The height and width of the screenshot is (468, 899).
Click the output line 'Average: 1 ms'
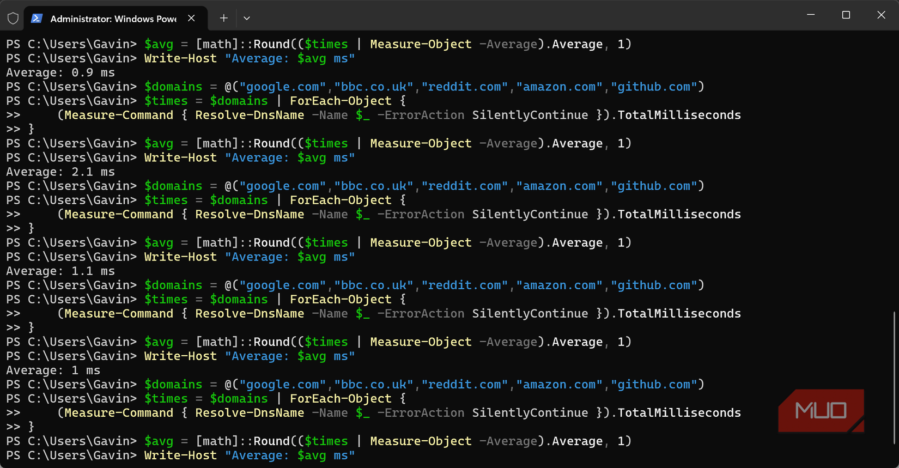pyautogui.click(x=53, y=370)
